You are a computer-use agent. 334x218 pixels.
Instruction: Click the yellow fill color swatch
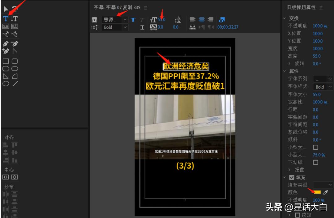pos(318,192)
